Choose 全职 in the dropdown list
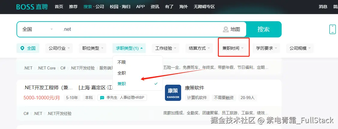 (138, 73)
